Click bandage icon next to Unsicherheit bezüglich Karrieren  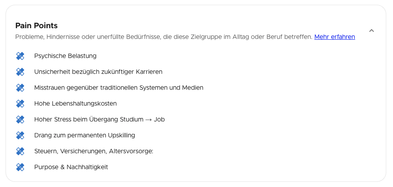tap(20, 72)
